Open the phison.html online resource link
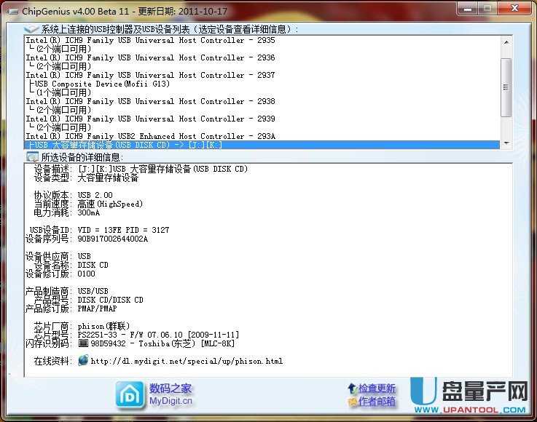The image size is (537, 422). [187, 361]
